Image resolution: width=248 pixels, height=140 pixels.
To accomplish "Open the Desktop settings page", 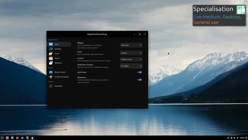I will click(59, 49).
